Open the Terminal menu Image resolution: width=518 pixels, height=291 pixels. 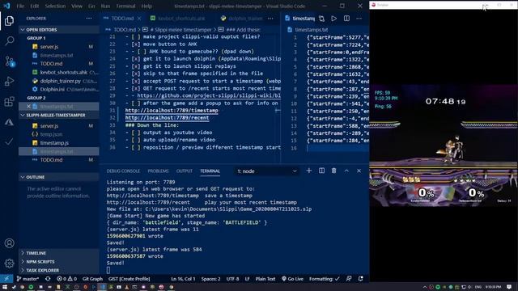tap(126, 6)
